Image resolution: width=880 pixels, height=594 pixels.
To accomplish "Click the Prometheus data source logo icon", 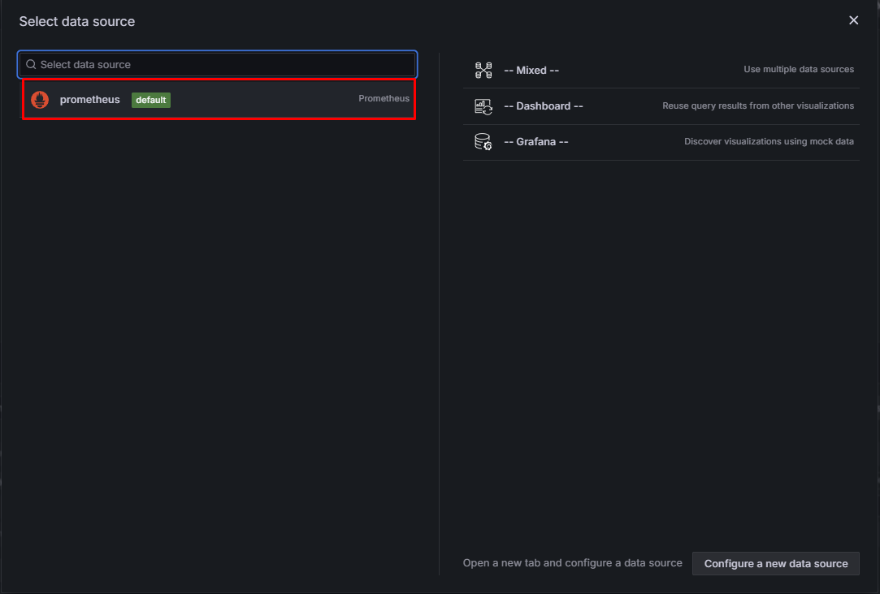I will tap(39, 99).
